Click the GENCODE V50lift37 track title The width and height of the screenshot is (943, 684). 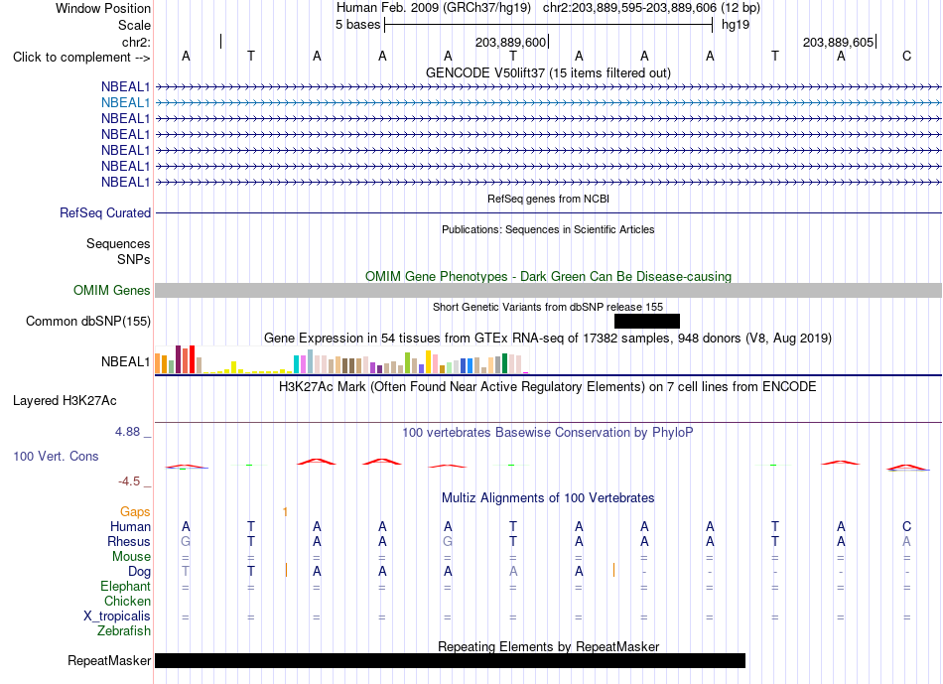click(x=548, y=73)
